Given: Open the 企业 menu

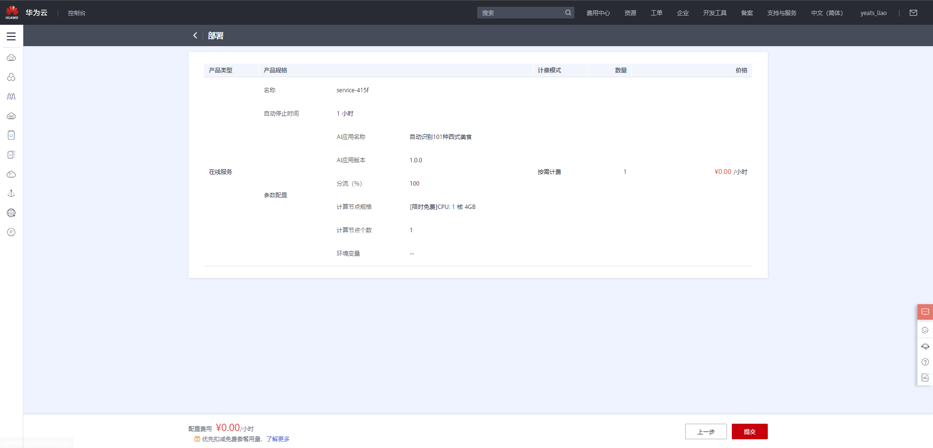Looking at the screenshot, I should [x=683, y=13].
